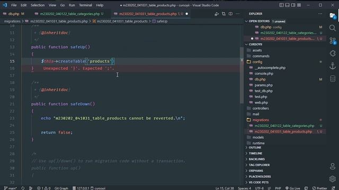Open the File menu

pyautogui.click(x=14, y=5)
